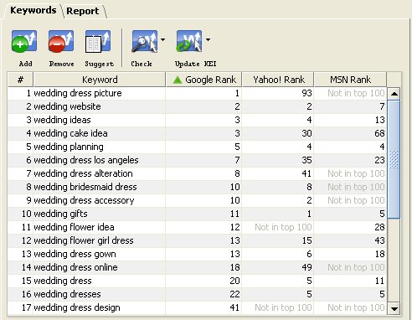Viewport: 412px width, 320px height.
Task: Click the Update KEI icon
Action: pyautogui.click(x=189, y=41)
